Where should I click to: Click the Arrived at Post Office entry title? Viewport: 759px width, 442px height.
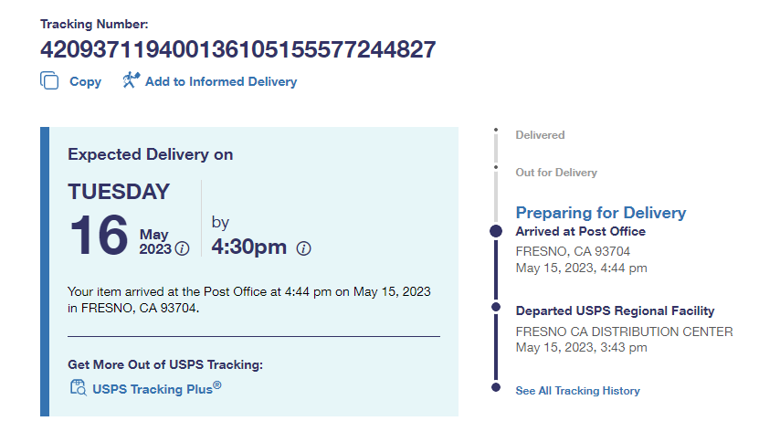580,232
